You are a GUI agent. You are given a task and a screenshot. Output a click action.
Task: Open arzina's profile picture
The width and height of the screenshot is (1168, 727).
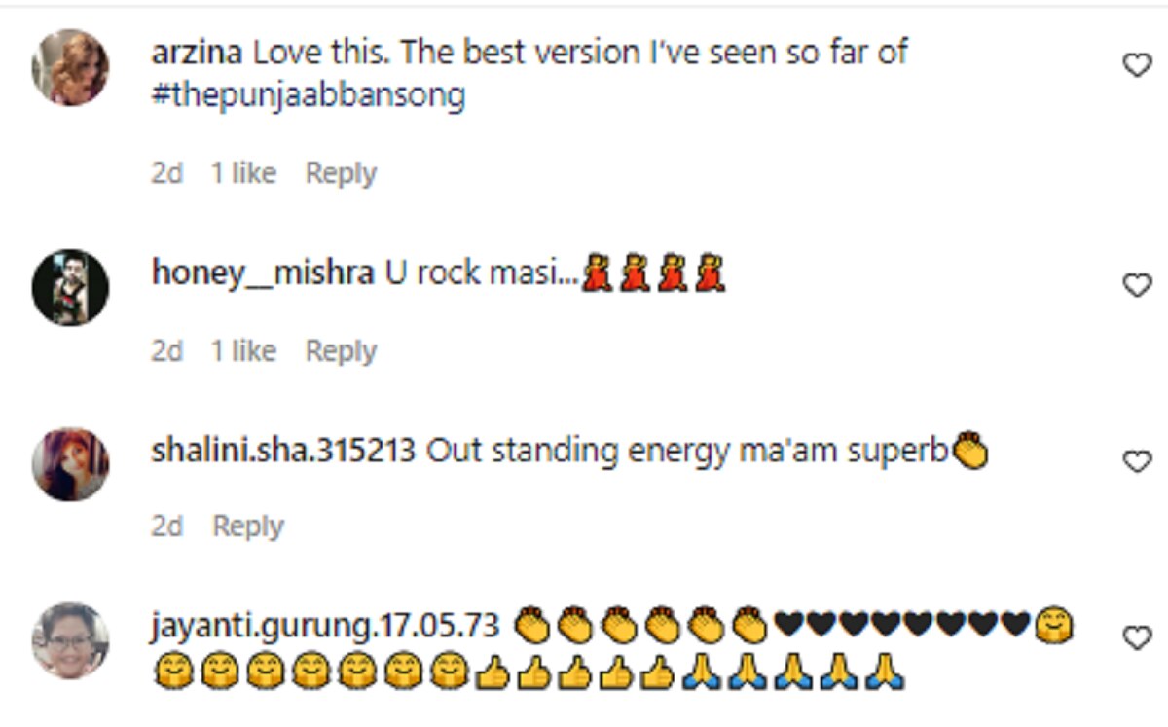point(70,66)
